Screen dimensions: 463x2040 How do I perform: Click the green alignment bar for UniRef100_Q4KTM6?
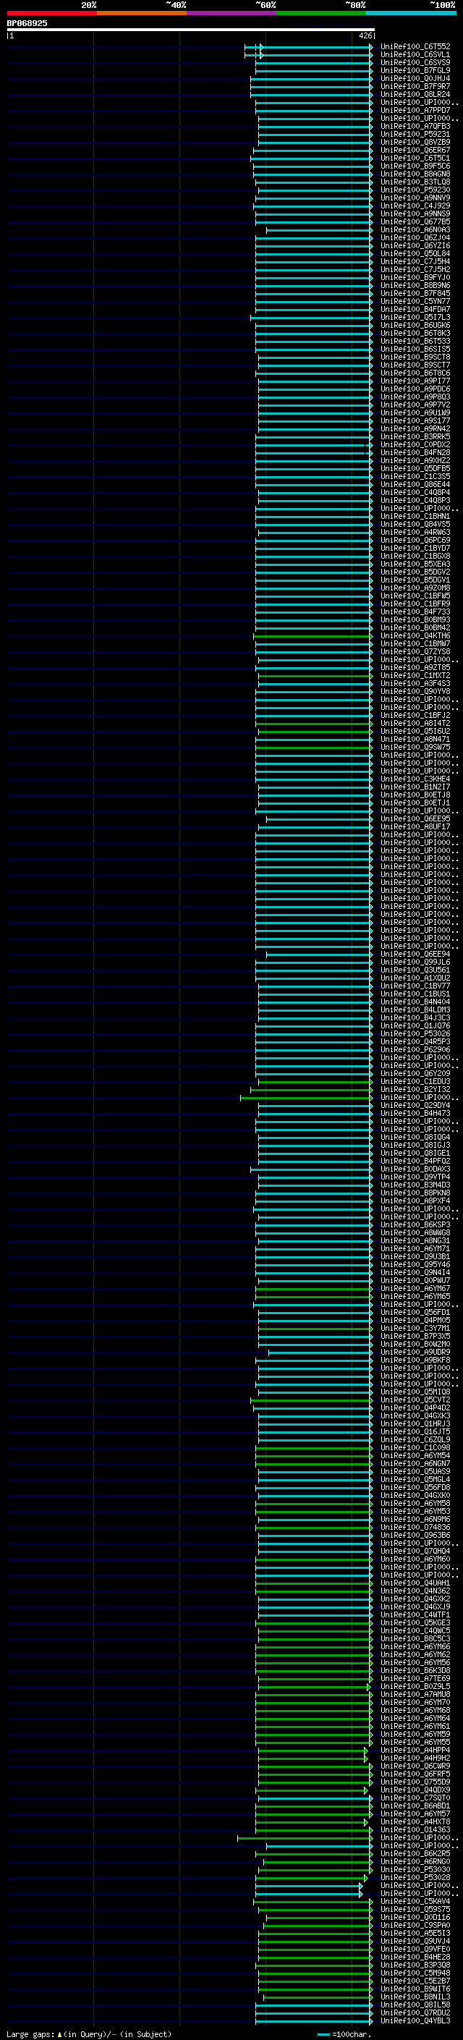(x=313, y=636)
